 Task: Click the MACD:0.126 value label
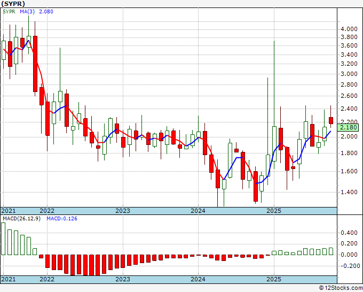[x=62, y=219]
